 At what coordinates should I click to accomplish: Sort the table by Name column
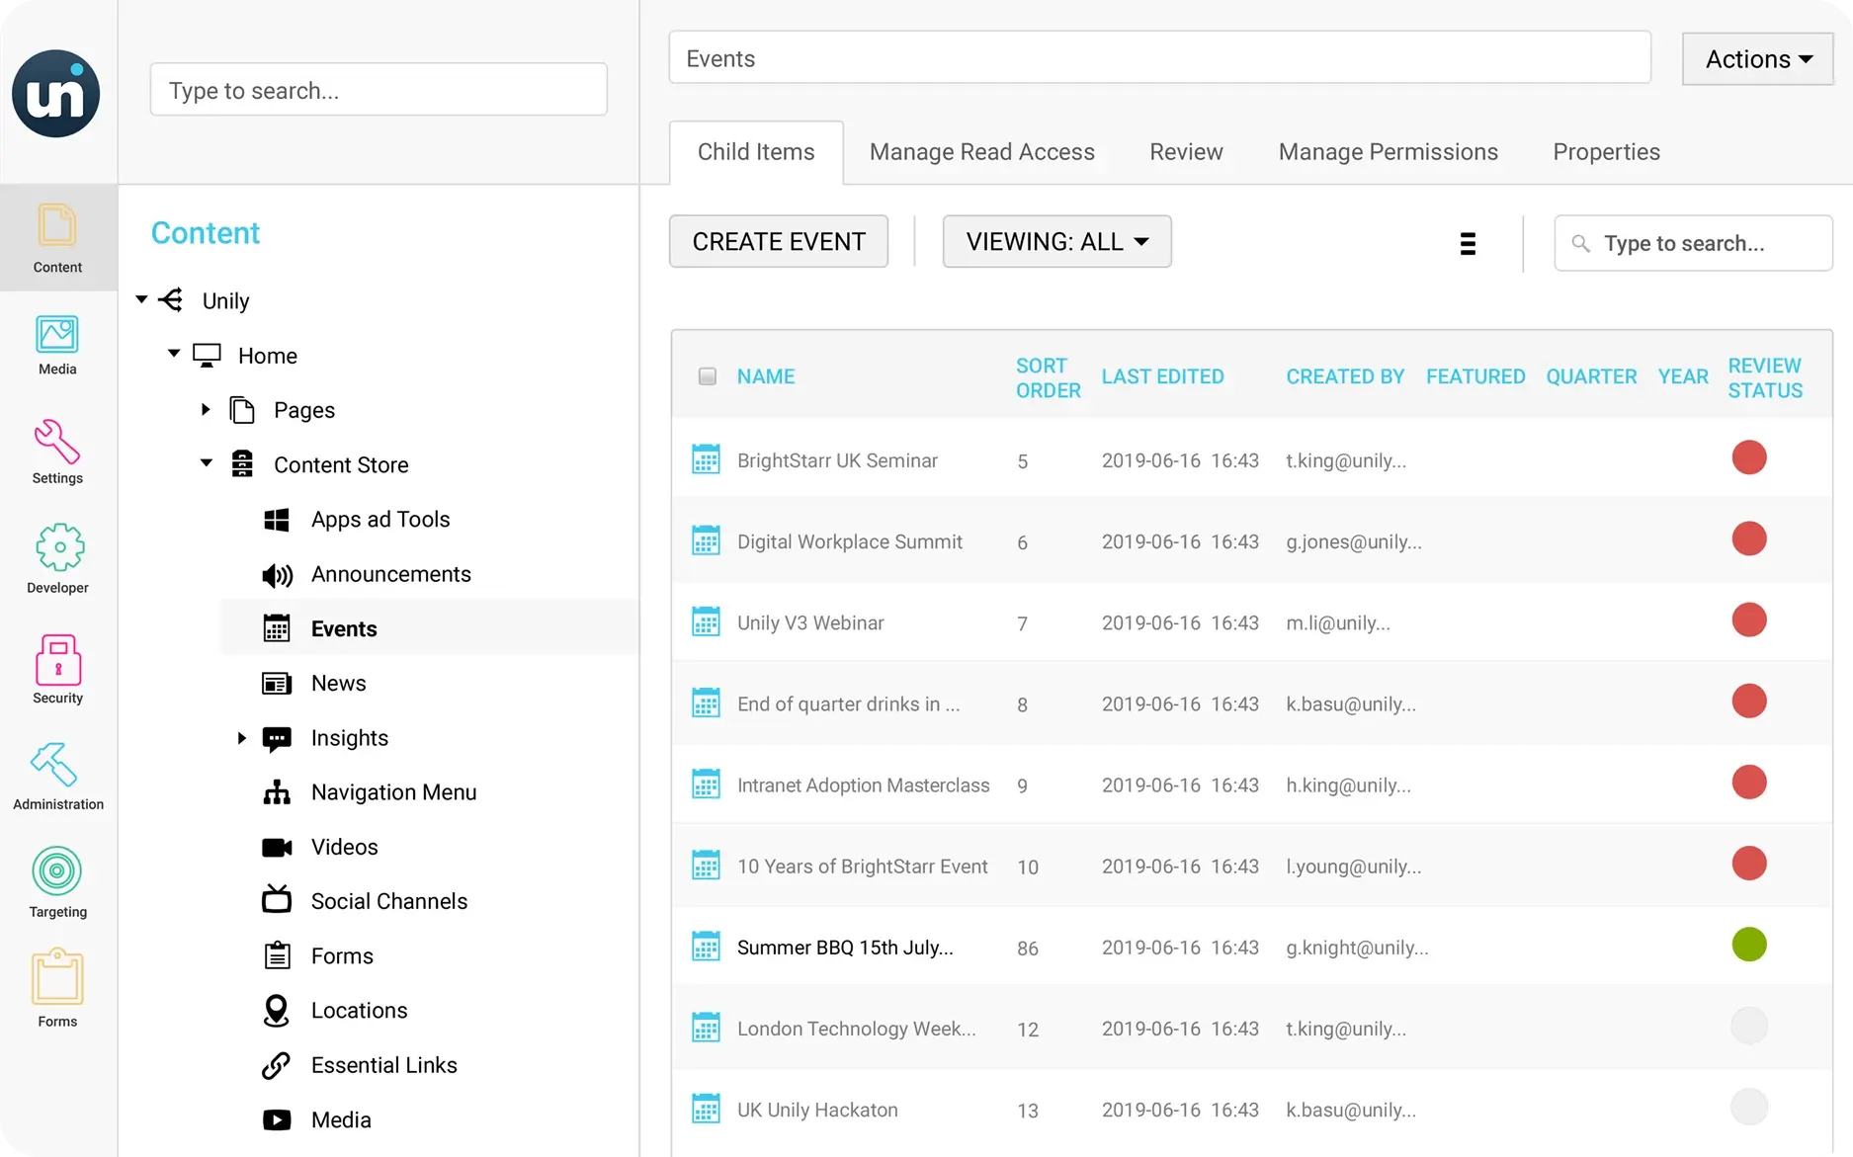tap(766, 376)
